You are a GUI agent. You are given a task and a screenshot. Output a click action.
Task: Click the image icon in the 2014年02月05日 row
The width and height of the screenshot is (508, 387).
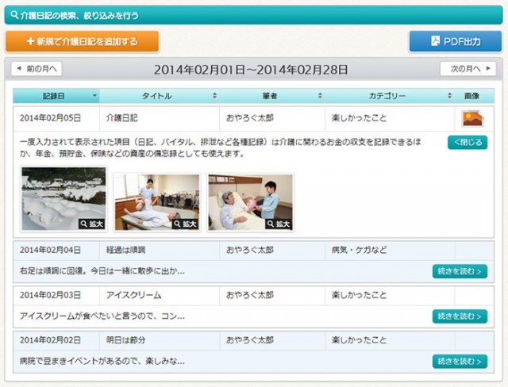(473, 118)
